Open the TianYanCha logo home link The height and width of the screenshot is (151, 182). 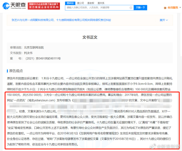tap(14, 6)
